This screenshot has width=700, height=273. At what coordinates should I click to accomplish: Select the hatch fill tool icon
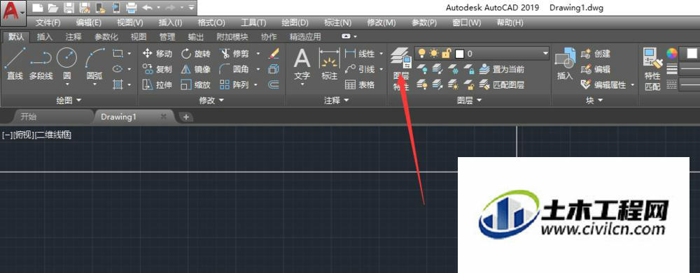coord(118,84)
